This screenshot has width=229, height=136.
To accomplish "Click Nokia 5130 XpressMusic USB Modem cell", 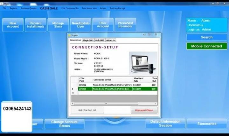I will (x=112, y=89).
